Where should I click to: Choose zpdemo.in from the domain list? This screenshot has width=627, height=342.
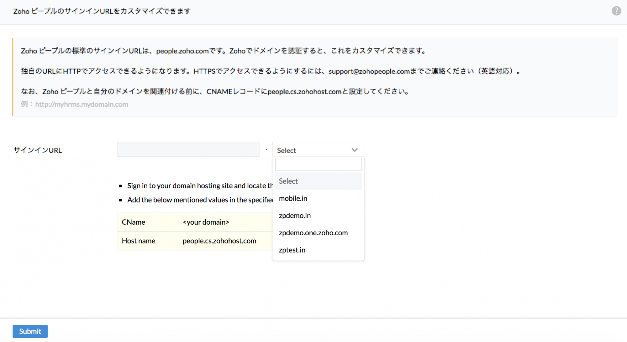coord(295,216)
